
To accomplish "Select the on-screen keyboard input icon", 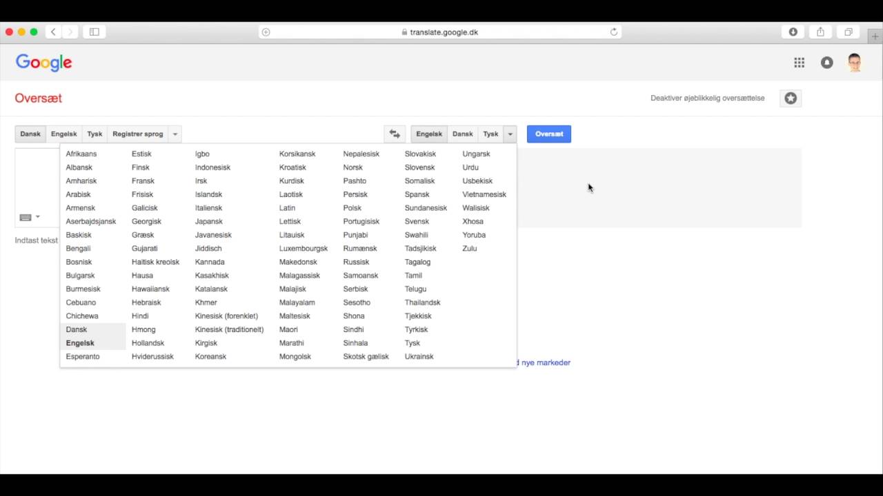I will click(x=26, y=217).
